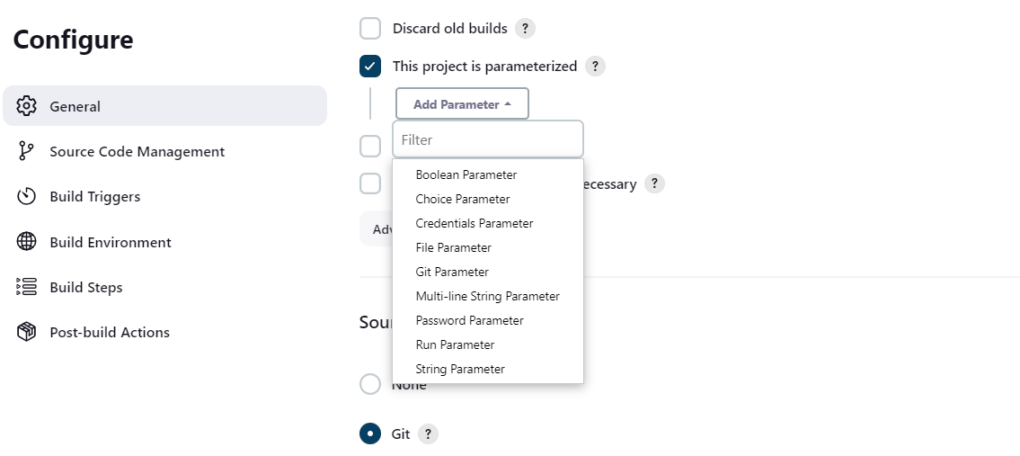The width and height of the screenshot is (1020, 456).
Task: Select Git Parameter menu entry
Action: click(452, 272)
